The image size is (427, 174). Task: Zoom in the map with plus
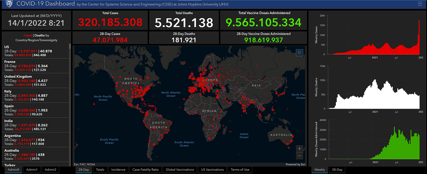point(300,149)
